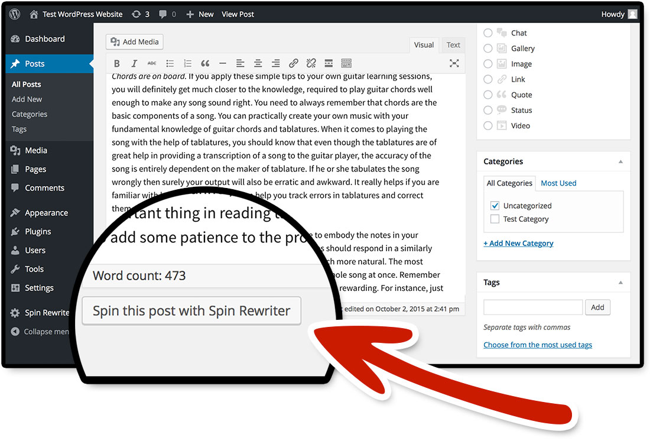Image resolution: width=650 pixels, height=441 pixels.
Task: Align text left
Action: pyautogui.click(x=240, y=63)
